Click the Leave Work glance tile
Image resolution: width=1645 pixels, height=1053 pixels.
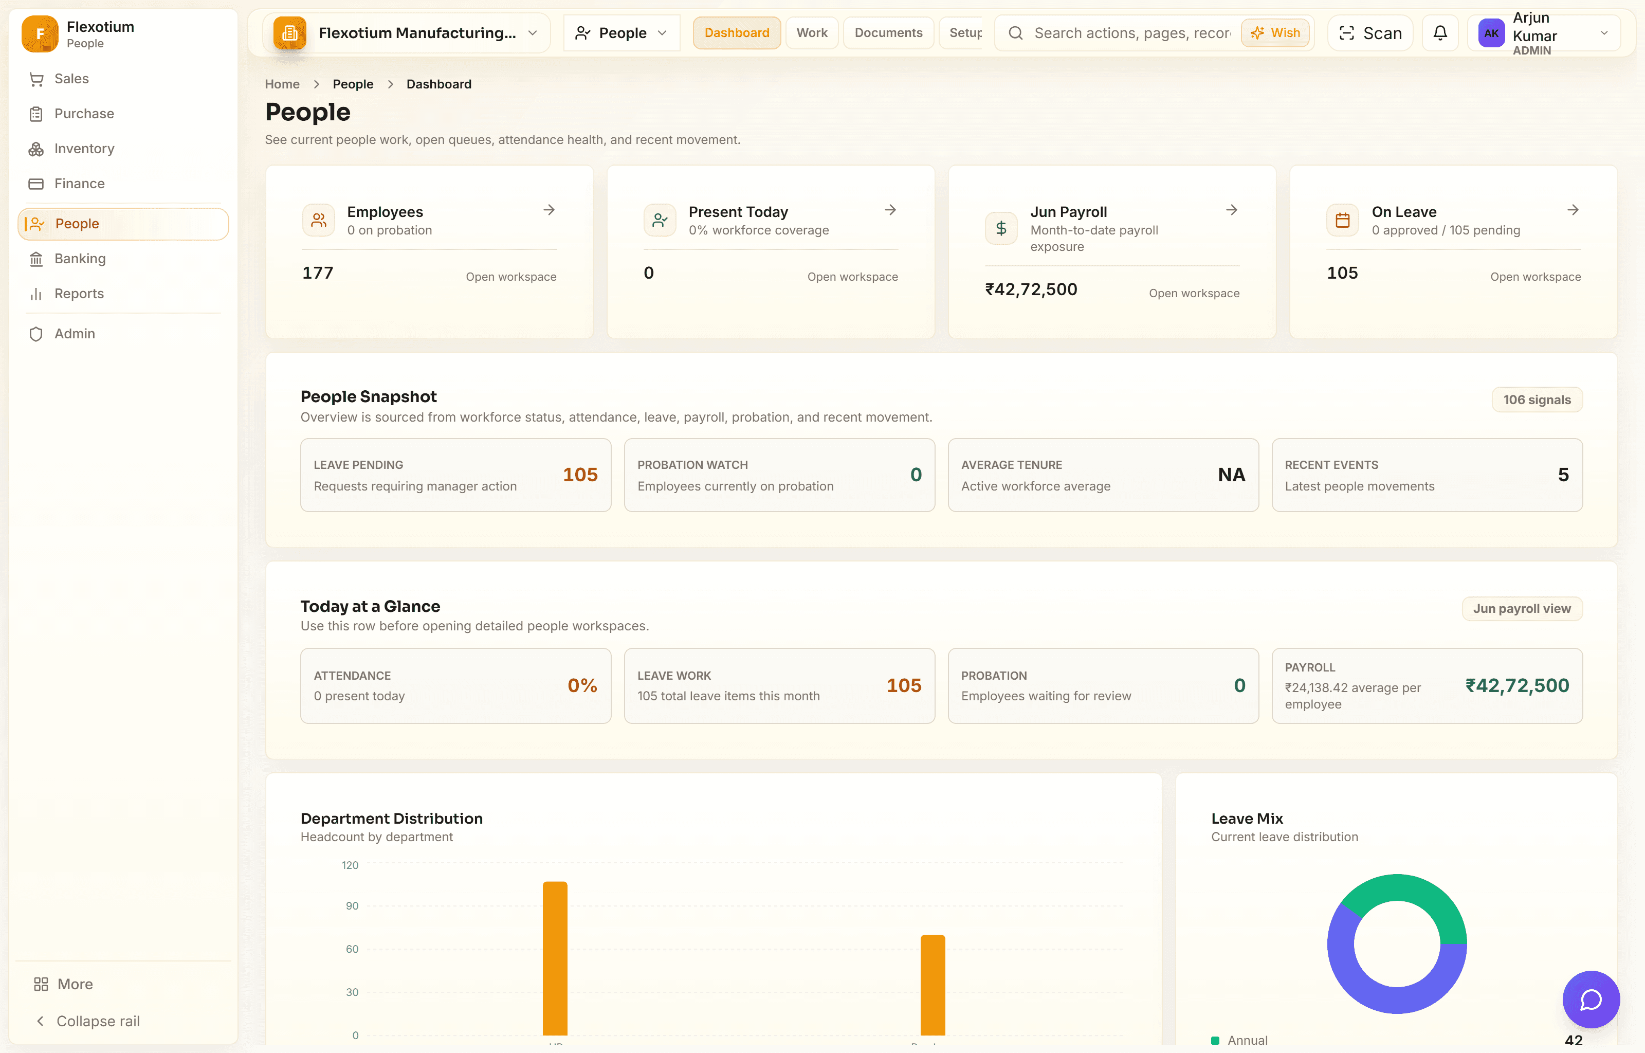pos(779,686)
